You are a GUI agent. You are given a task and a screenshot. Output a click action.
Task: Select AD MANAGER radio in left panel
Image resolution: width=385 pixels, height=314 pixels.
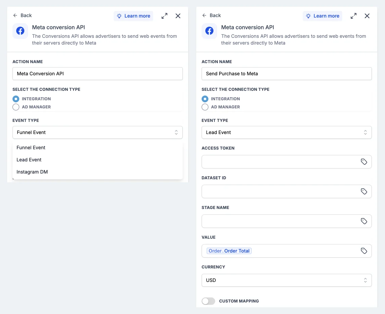coord(16,107)
